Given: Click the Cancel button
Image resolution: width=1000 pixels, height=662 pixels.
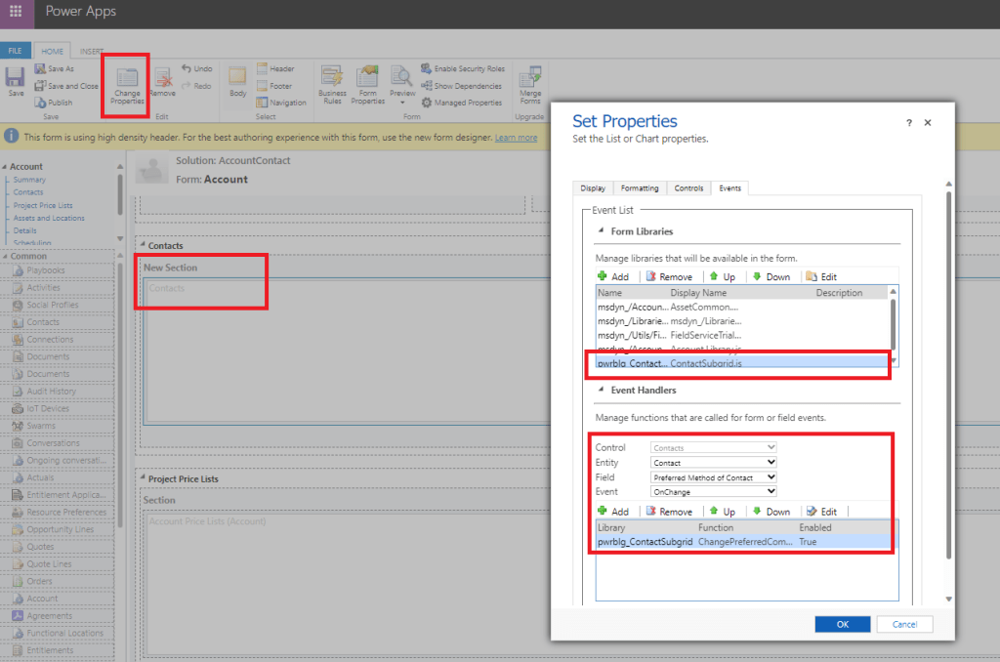Looking at the screenshot, I should click(904, 624).
